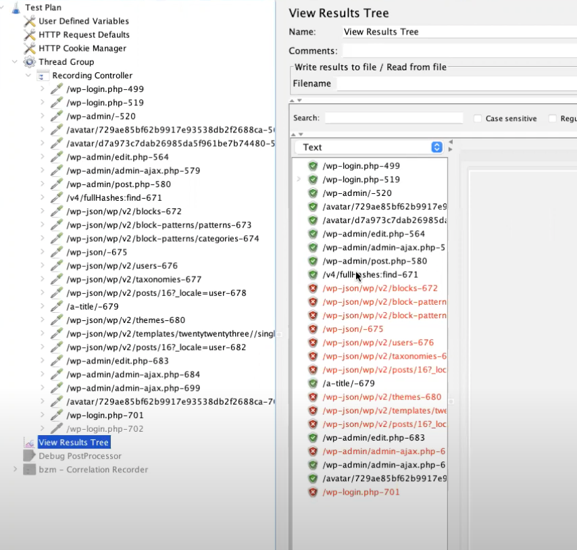This screenshot has height=550, width=577.
Task: Select the Thread Group gear icon
Action: [30, 61]
